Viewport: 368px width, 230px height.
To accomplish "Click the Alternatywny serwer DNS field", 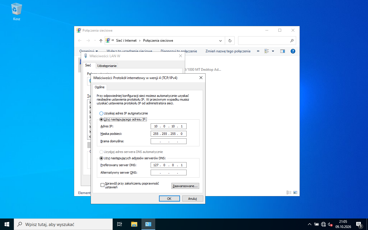I will coord(168,172).
